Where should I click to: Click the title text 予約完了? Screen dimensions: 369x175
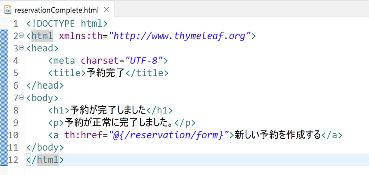[x=105, y=73]
